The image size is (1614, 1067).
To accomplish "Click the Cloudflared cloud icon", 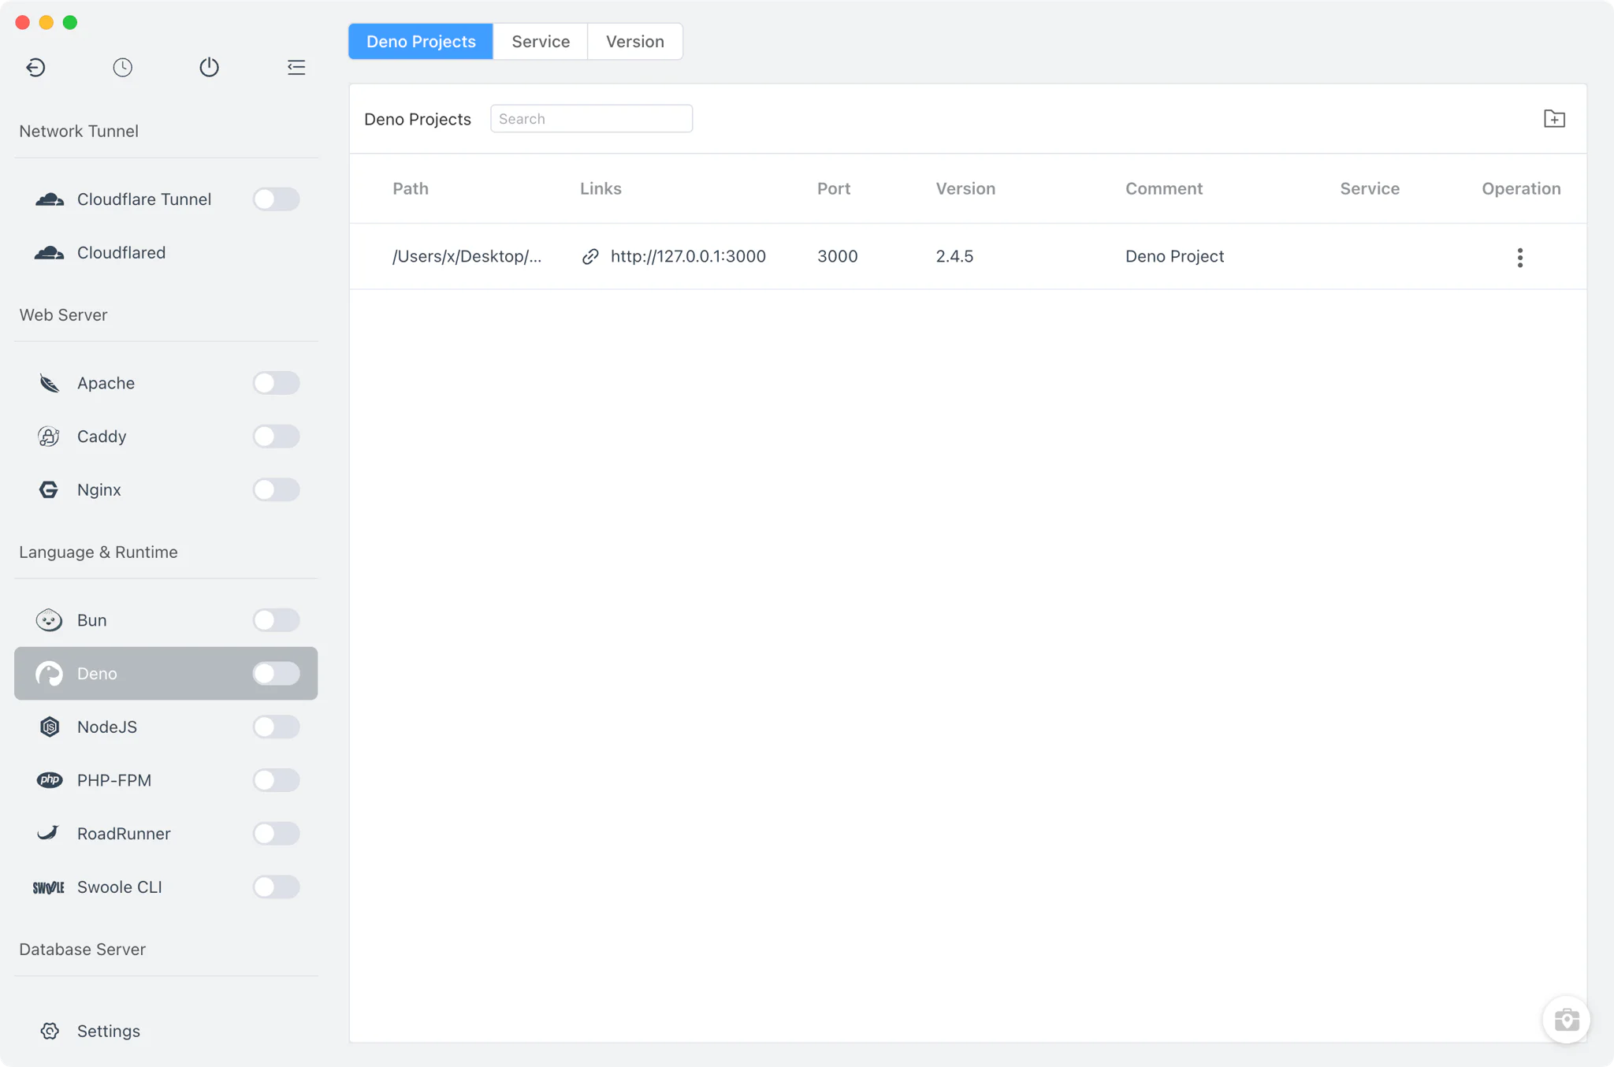I will (50, 253).
